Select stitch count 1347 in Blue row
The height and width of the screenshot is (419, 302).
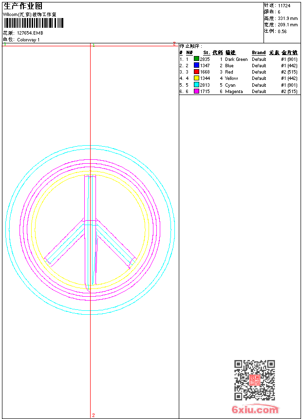pos(205,65)
